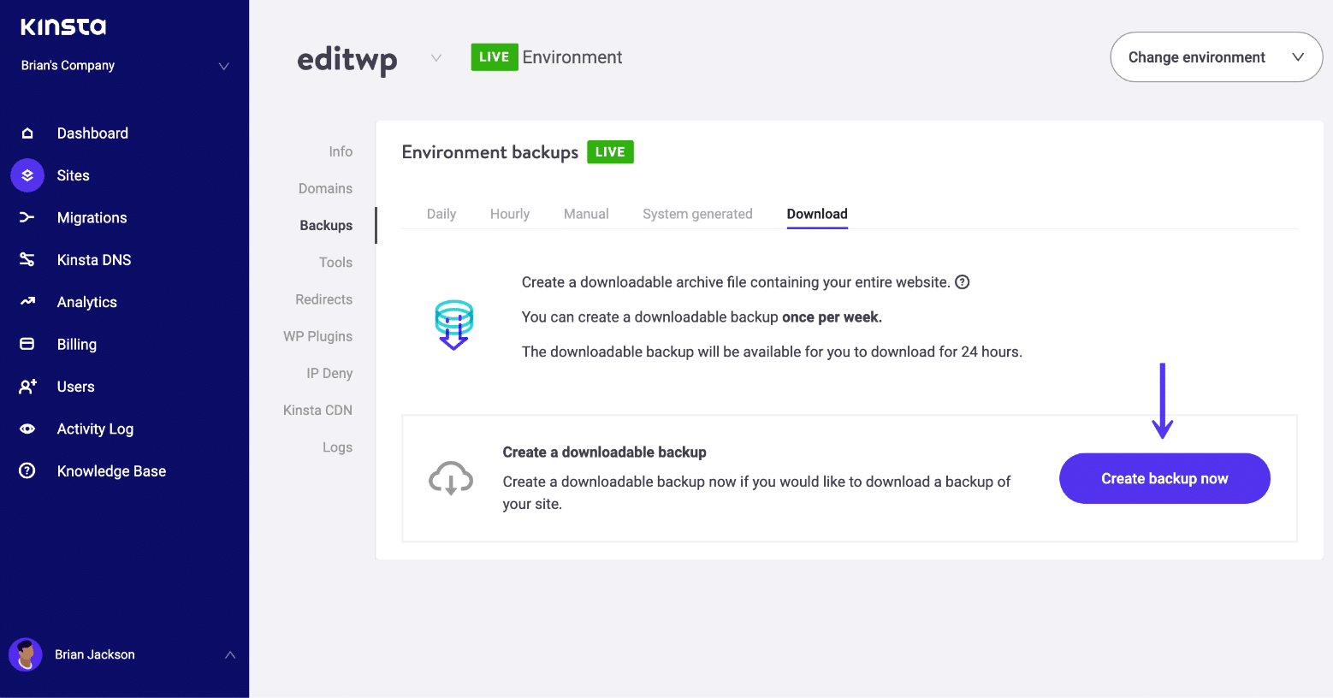Image resolution: width=1333 pixels, height=698 pixels.
Task: Click the Kinsta logo
Action: click(x=62, y=27)
